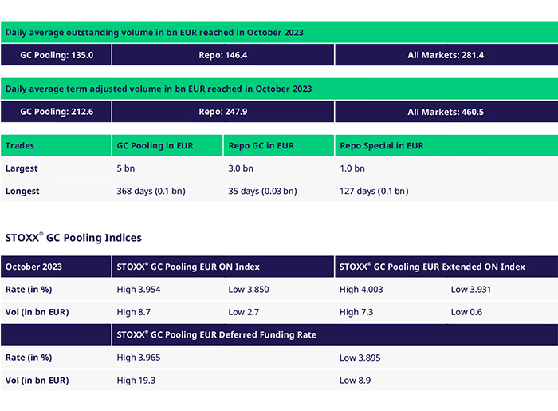Image resolution: width=558 pixels, height=411 pixels.
Task: Click the High 19.3 volume cell
Action: click(x=136, y=381)
